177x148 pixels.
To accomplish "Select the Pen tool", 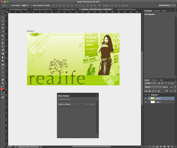I will [3, 65].
